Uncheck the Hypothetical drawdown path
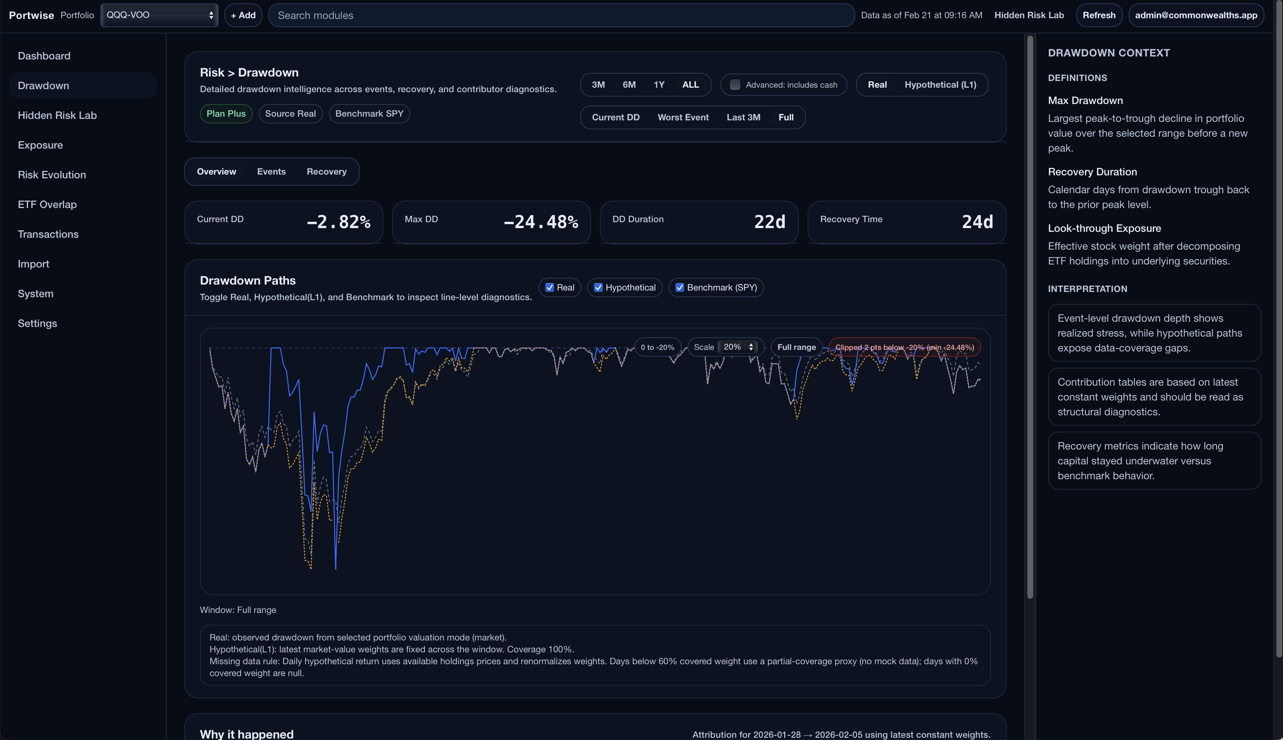This screenshot has height=740, width=1283. (x=598, y=287)
